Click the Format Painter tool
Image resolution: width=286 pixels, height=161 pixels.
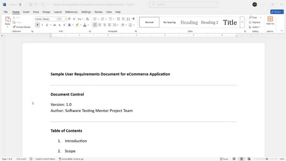(22, 27)
